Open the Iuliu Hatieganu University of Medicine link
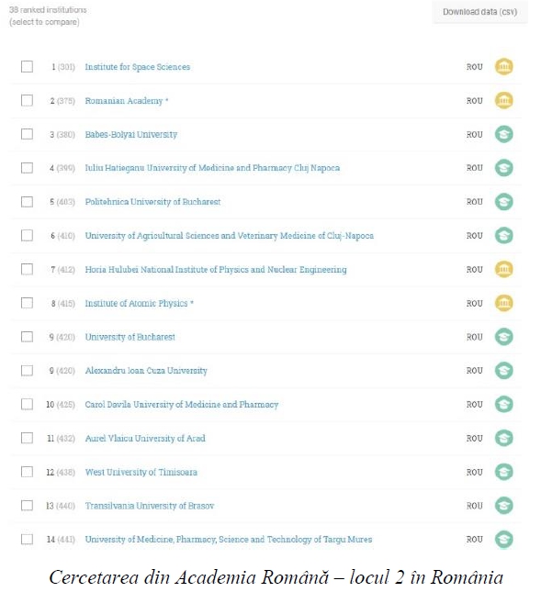The image size is (541, 592). click(212, 168)
